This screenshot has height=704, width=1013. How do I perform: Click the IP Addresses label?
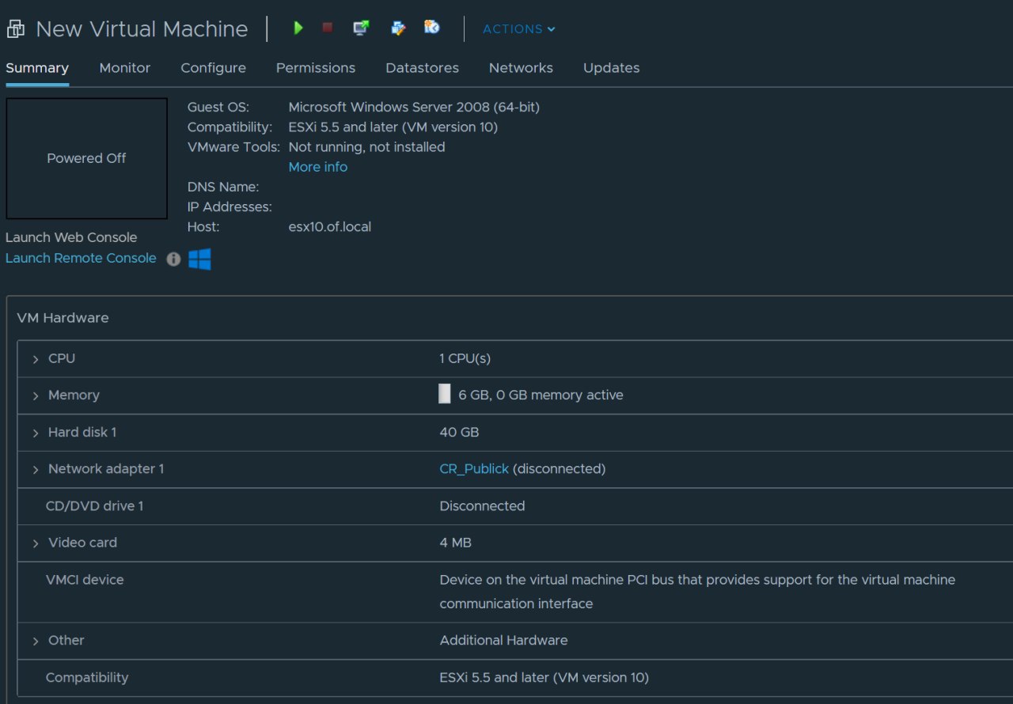230,207
